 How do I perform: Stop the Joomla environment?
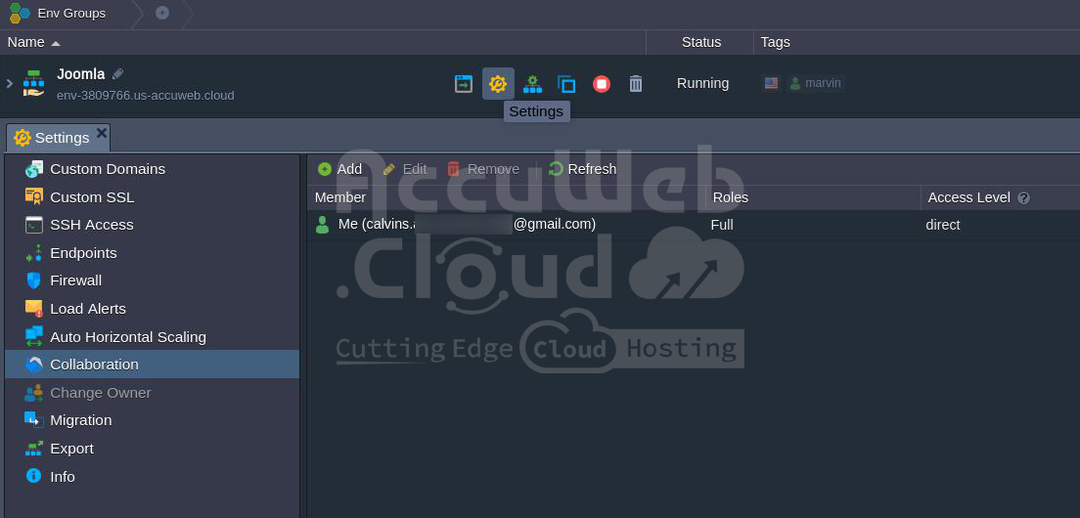coord(602,84)
